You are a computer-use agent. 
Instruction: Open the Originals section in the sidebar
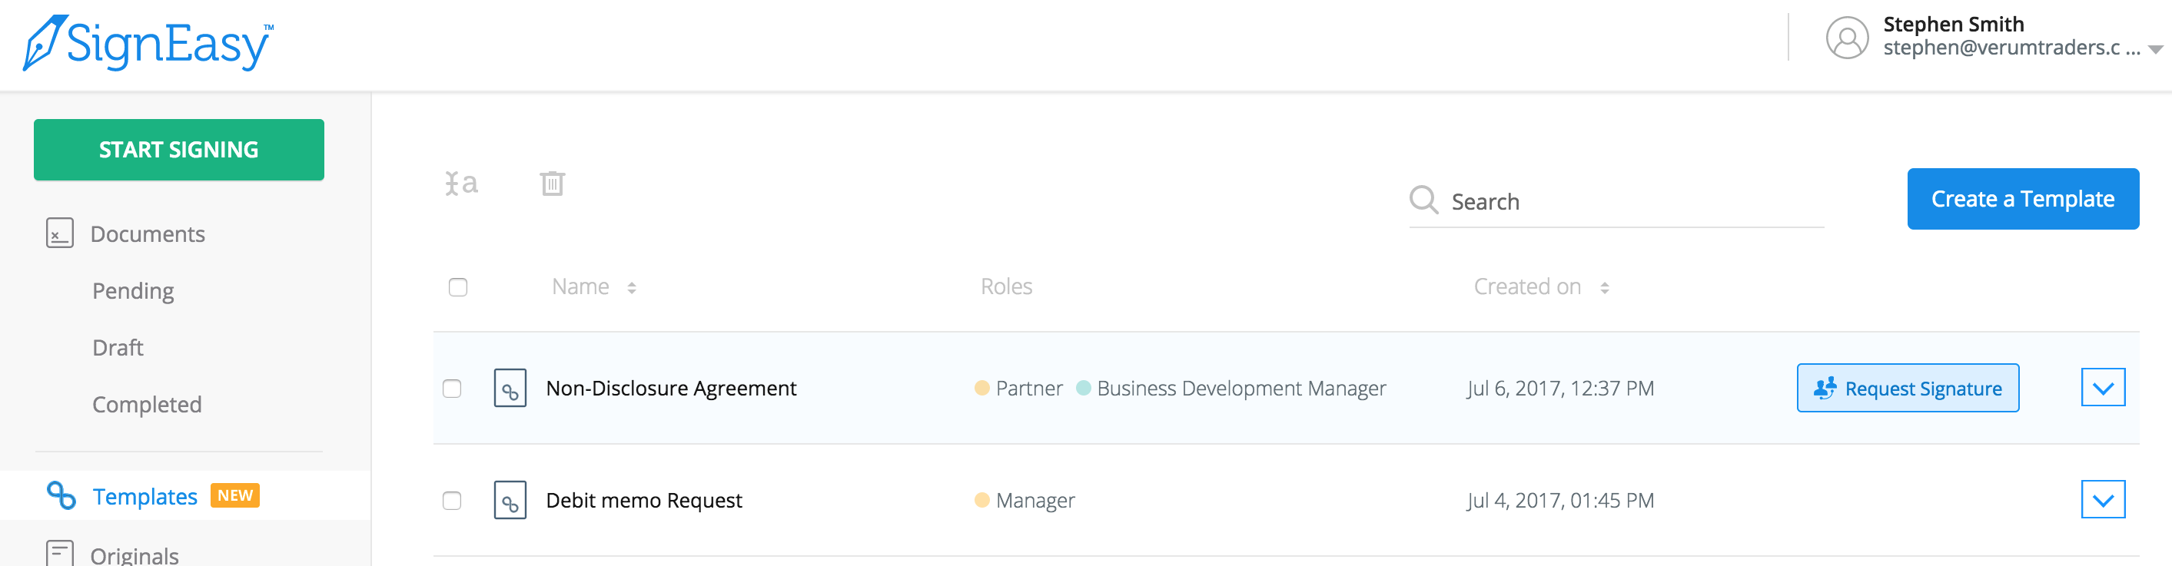[135, 554]
